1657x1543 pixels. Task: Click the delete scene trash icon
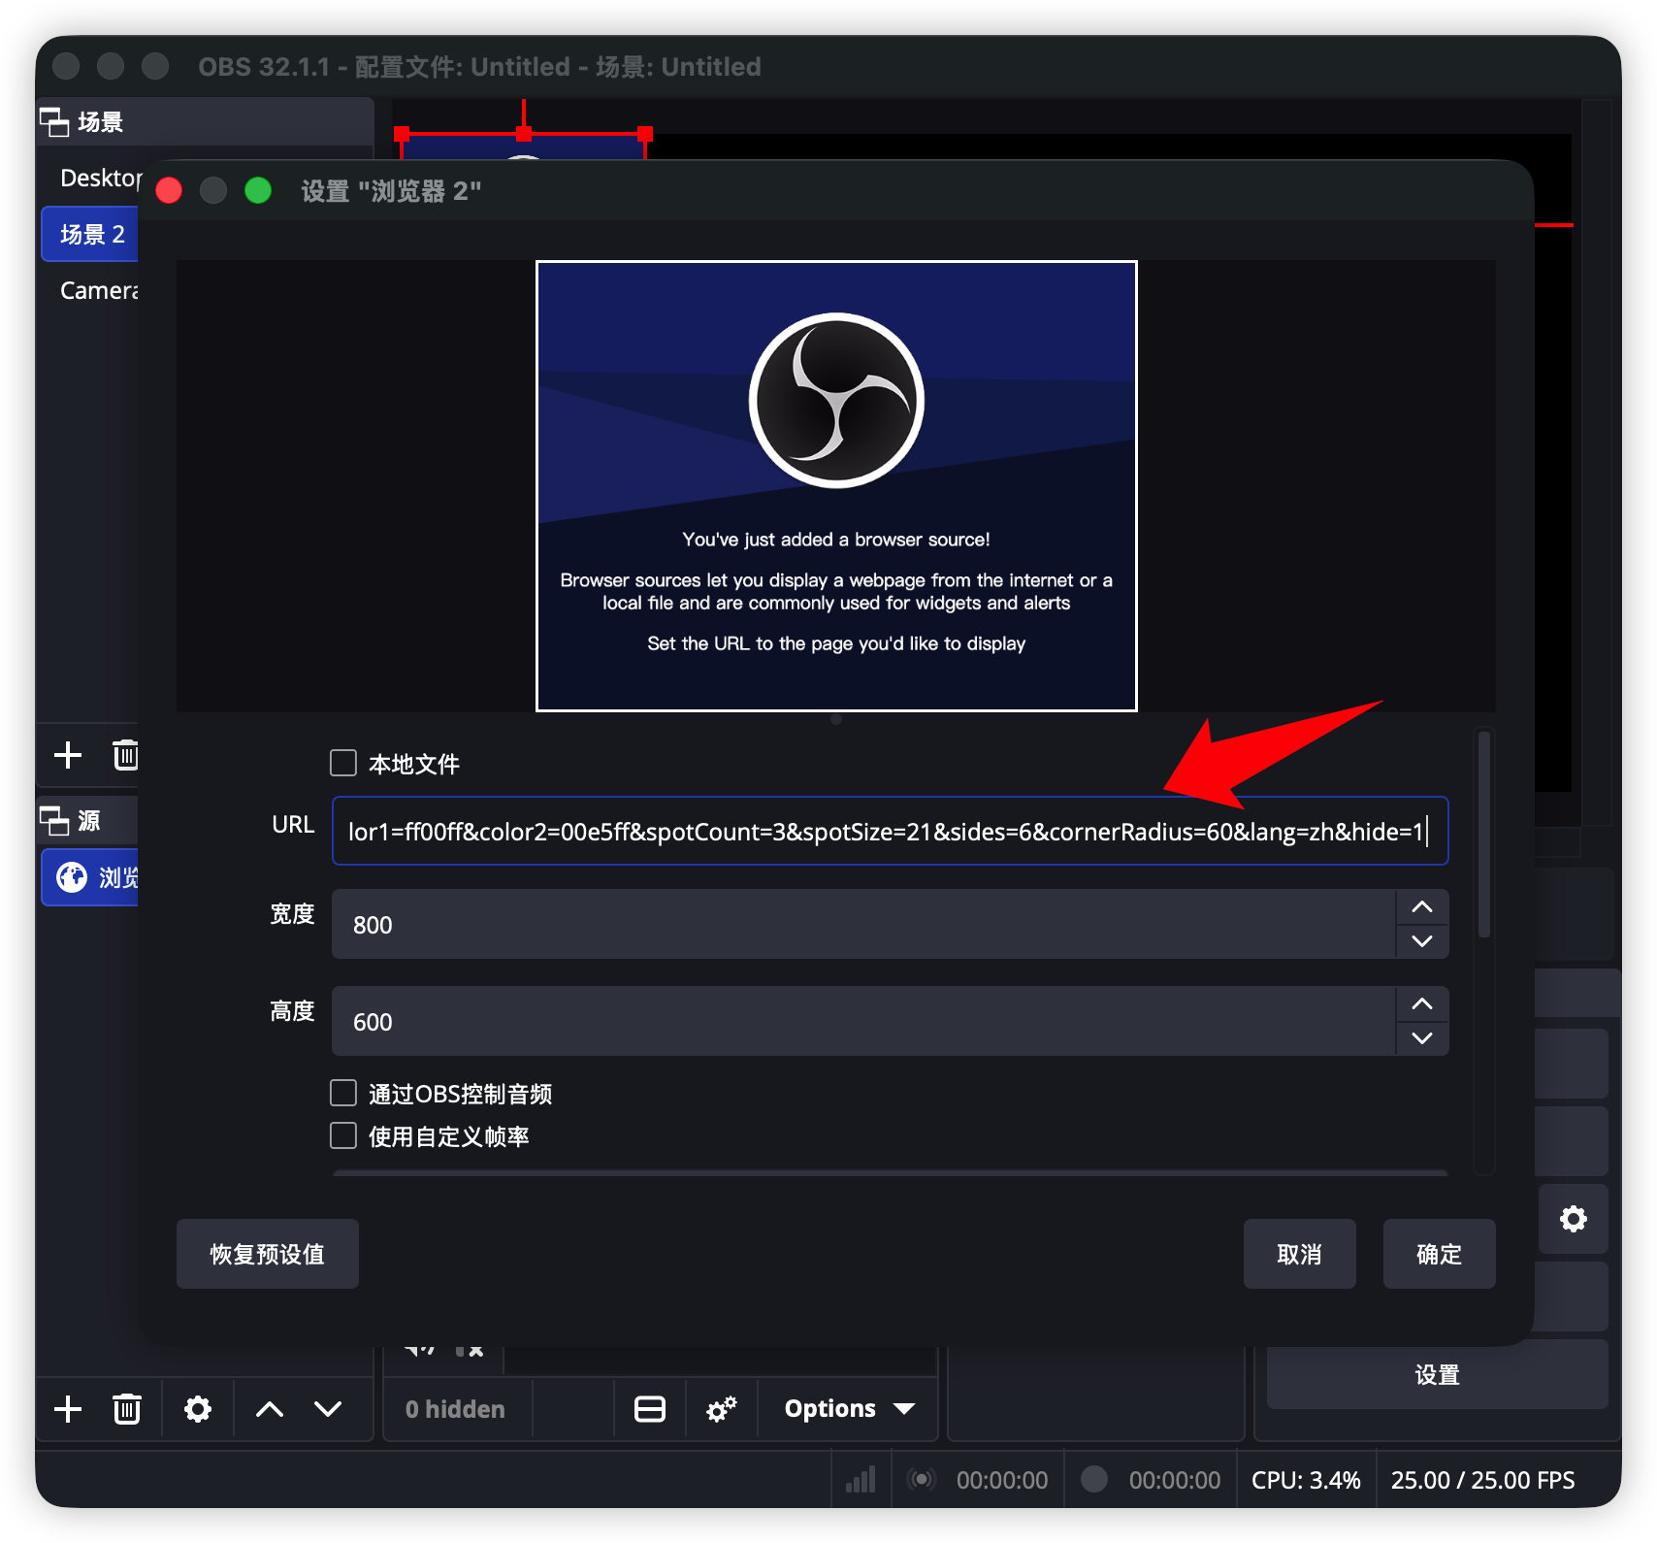click(126, 755)
